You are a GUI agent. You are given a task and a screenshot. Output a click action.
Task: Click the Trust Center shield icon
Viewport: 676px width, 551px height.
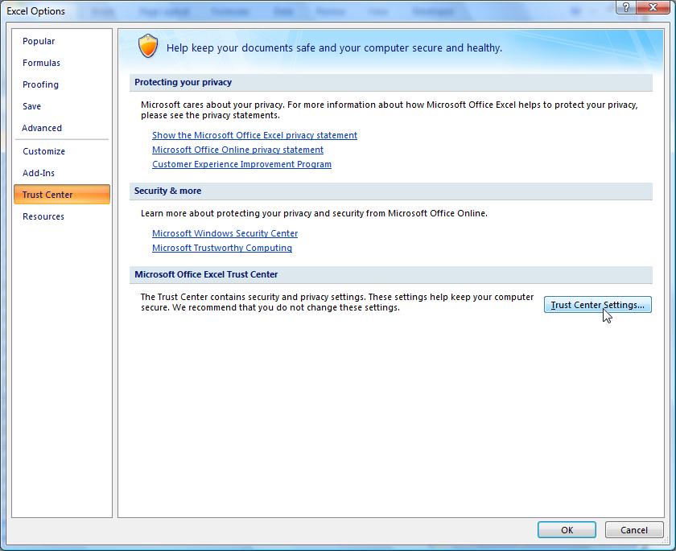[148, 47]
